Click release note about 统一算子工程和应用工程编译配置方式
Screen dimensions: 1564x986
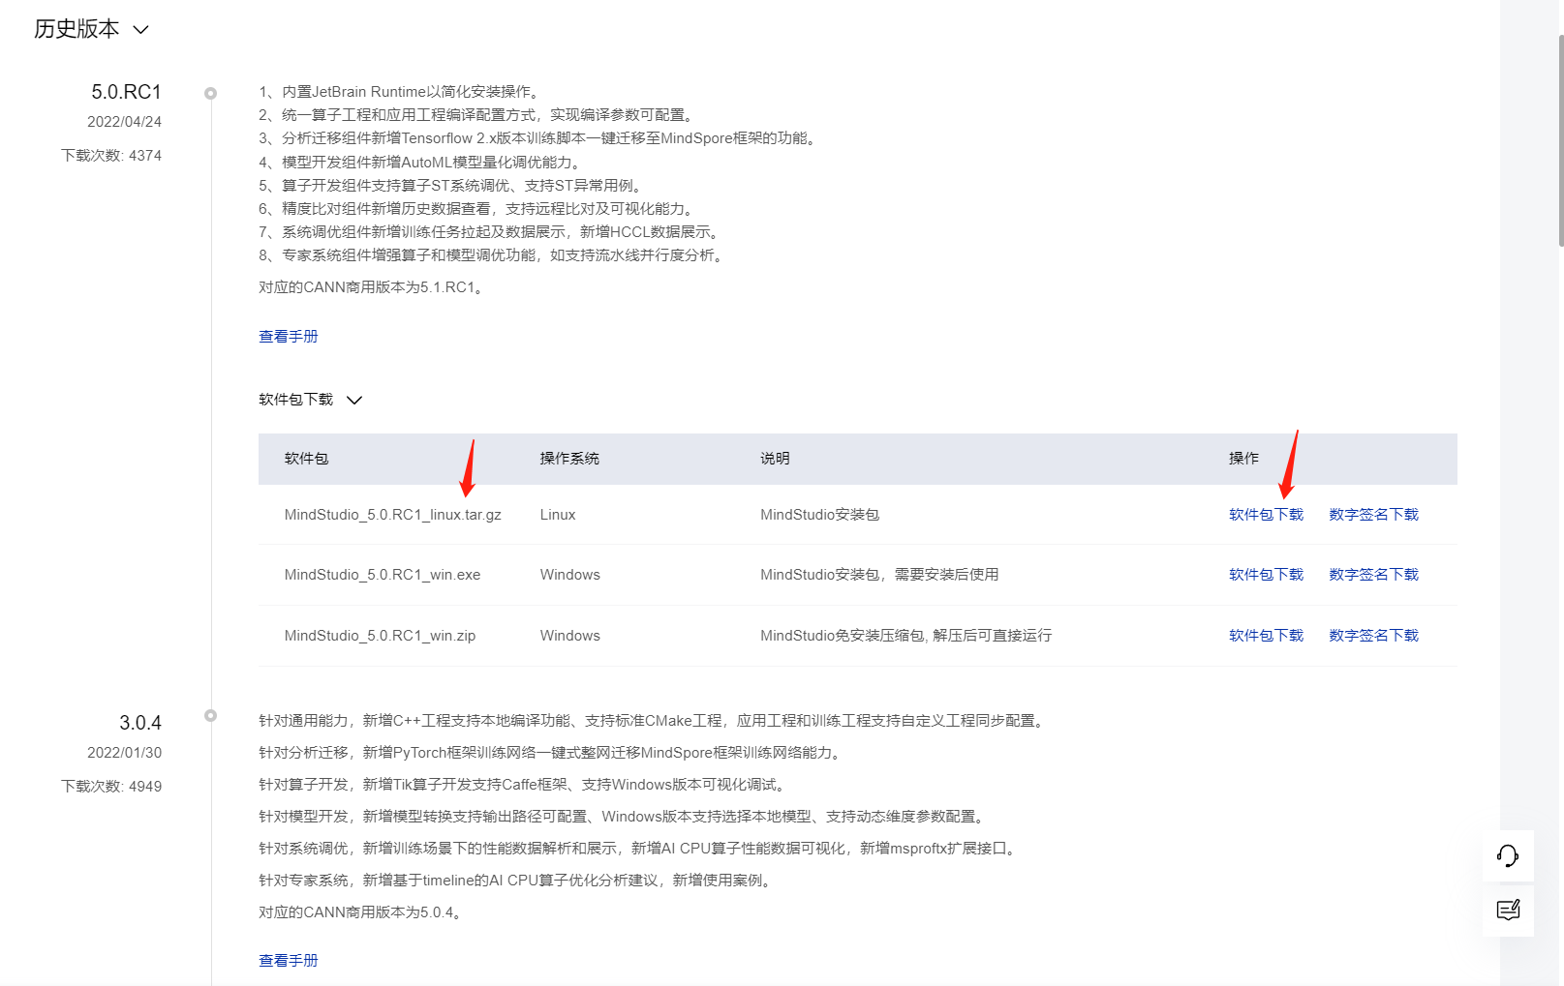(x=478, y=115)
